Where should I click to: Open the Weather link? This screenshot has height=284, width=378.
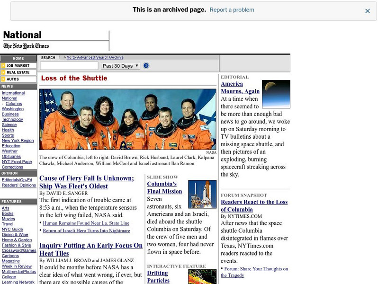[9, 151]
